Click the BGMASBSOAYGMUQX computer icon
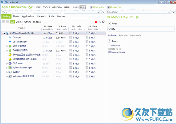176x124 pixels. 7,33
